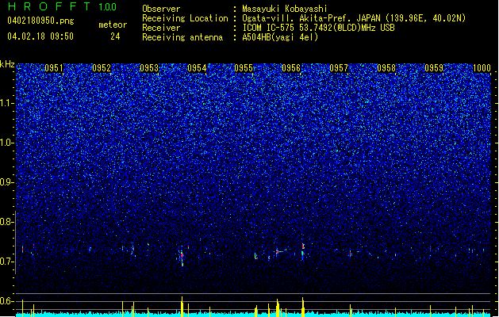The image size is (499, 317).
Task: Click the 0955 time marker
Action: (244, 68)
